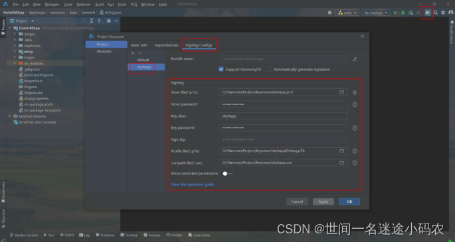Expand the oh_modules folder
The image size is (455, 242).
pos(15,63)
